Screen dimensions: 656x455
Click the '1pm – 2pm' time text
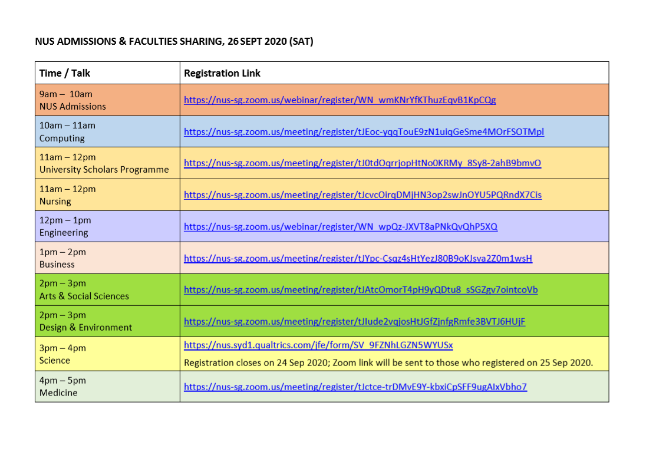[x=62, y=252]
